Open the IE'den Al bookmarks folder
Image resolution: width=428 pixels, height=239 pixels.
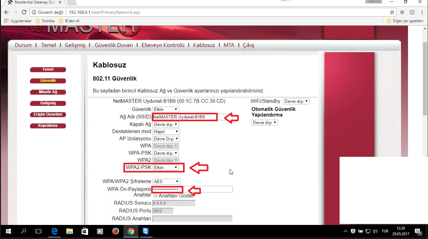pyautogui.click(x=69, y=21)
